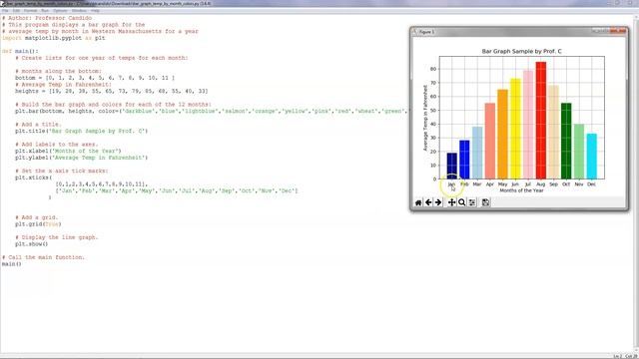Click the plt.ylabel('Average Temp in Fahrenheit') line
Screen dimensions: 639x359
pyautogui.click(x=82, y=158)
